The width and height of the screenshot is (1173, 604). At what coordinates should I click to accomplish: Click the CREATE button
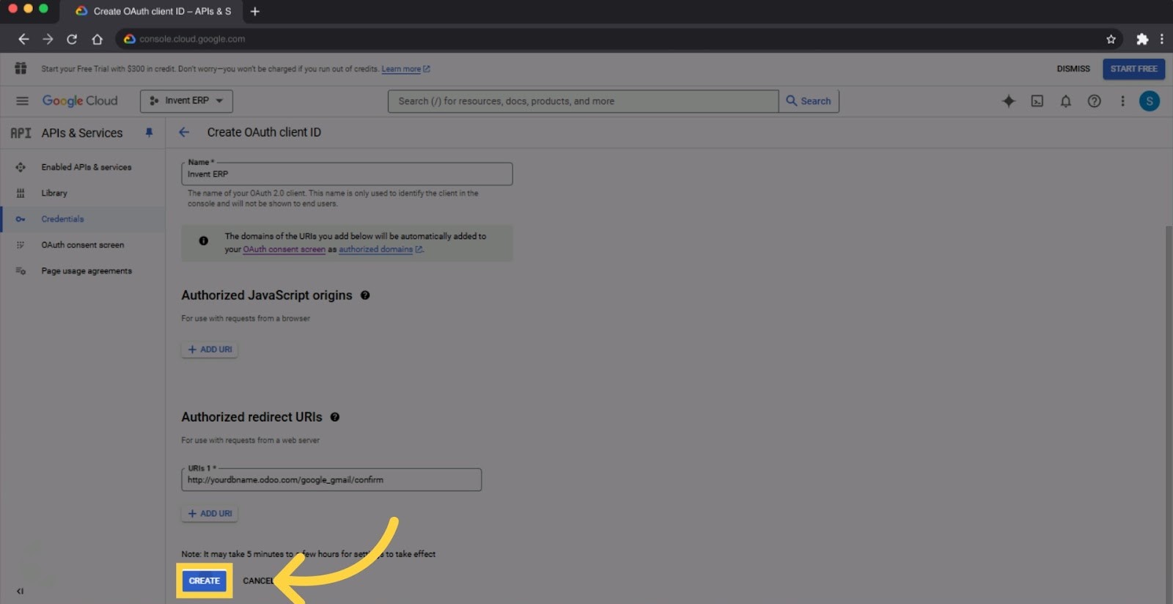point(204,581)
